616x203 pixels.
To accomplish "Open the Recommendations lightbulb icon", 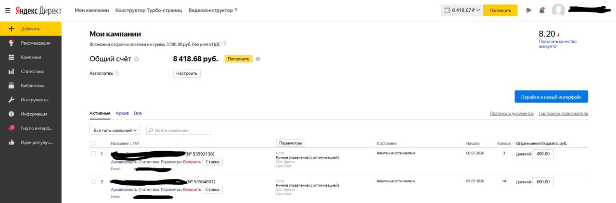I will pyautogui.click(x=11, y=43).
